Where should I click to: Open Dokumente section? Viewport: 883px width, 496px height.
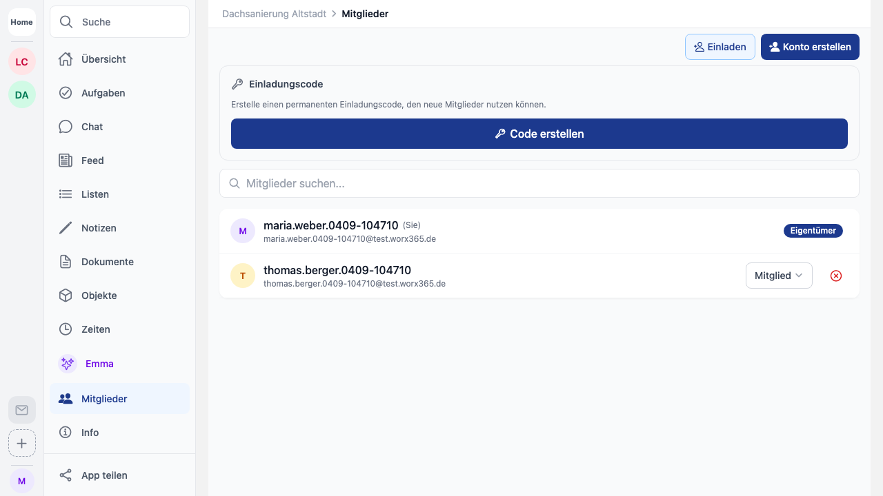107,262
